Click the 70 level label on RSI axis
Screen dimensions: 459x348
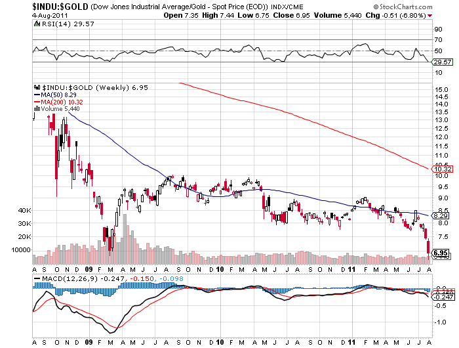[438, 39]
